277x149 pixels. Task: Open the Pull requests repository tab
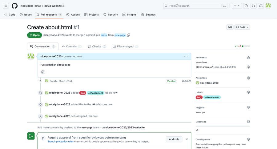click(x=49, y=15)
